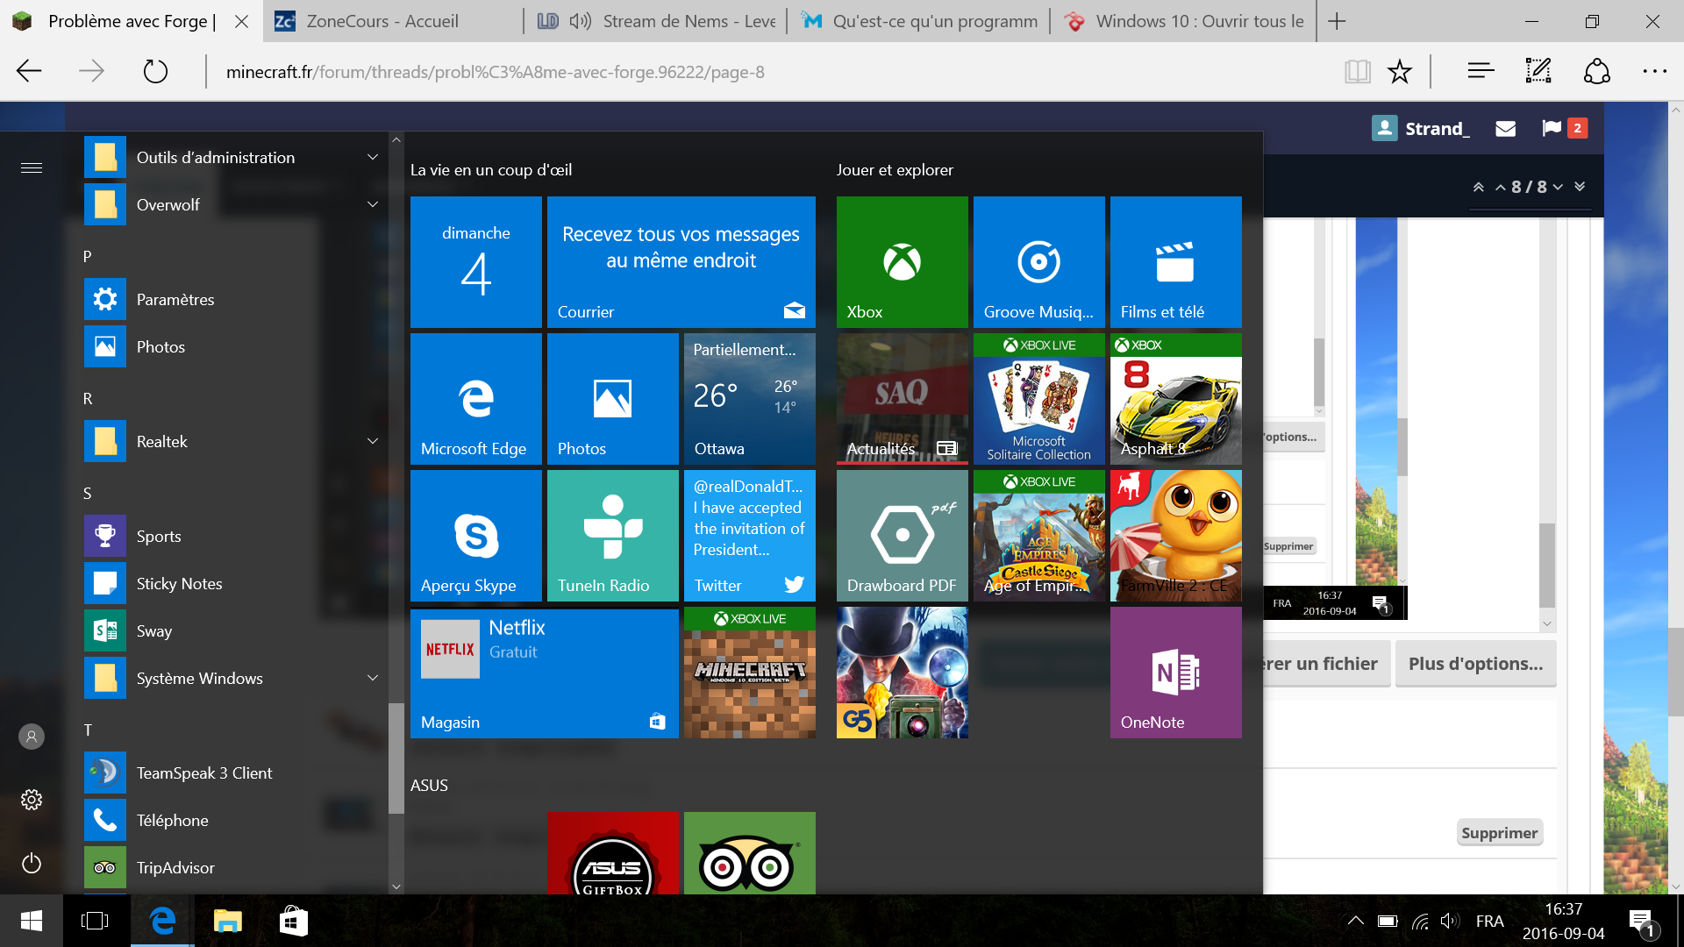The width and height of the screenshot is (1684, 947).
Task: Launch Groove Musique tile
Action: point(1038,261)
